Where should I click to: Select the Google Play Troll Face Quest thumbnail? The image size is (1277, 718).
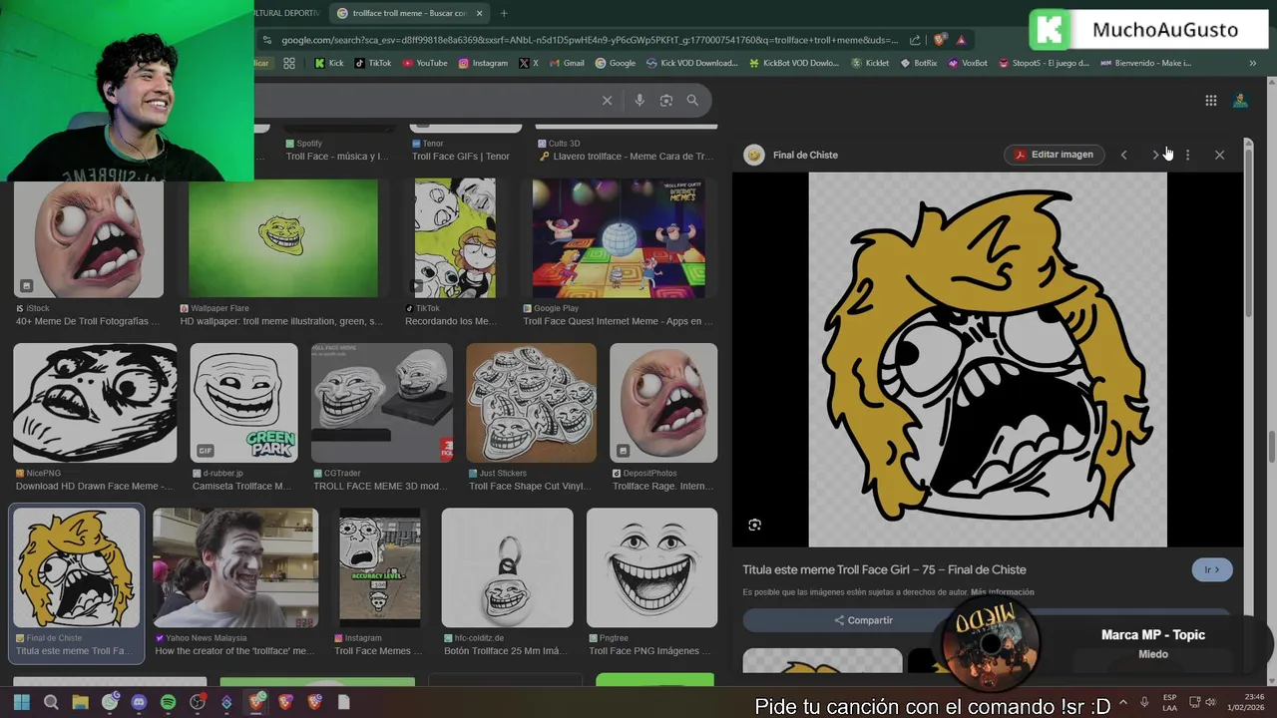(619, 238)
